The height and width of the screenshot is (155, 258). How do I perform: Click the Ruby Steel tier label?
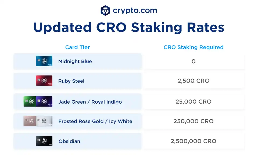[x=71, y=81]
